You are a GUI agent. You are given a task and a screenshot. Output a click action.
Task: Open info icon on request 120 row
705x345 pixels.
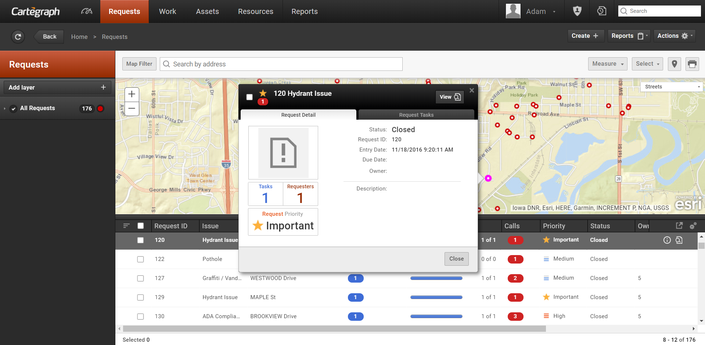click(x=667, y=240)
